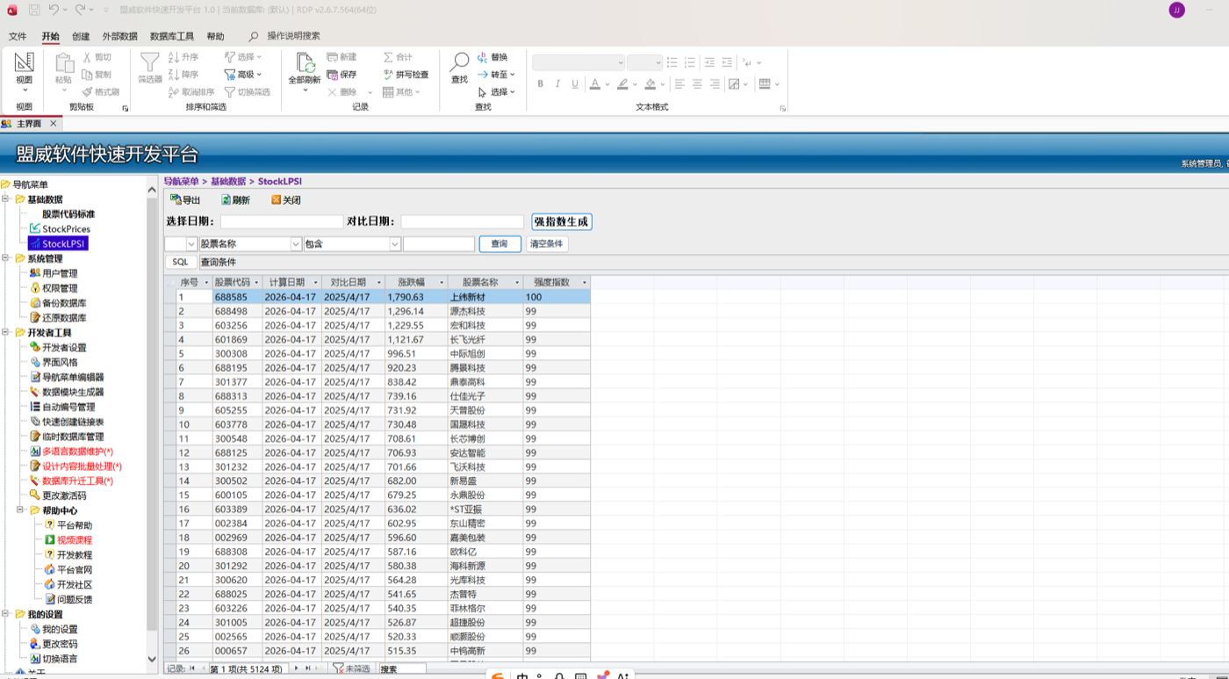Open the 强度指数 column filter arrow
Image resolution: width=1229 pixels, height=679 pixels.
click(584, 283)
